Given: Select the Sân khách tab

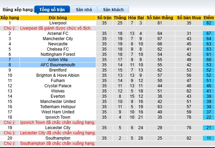Looking at the screenshot, I should coord(113,9).
